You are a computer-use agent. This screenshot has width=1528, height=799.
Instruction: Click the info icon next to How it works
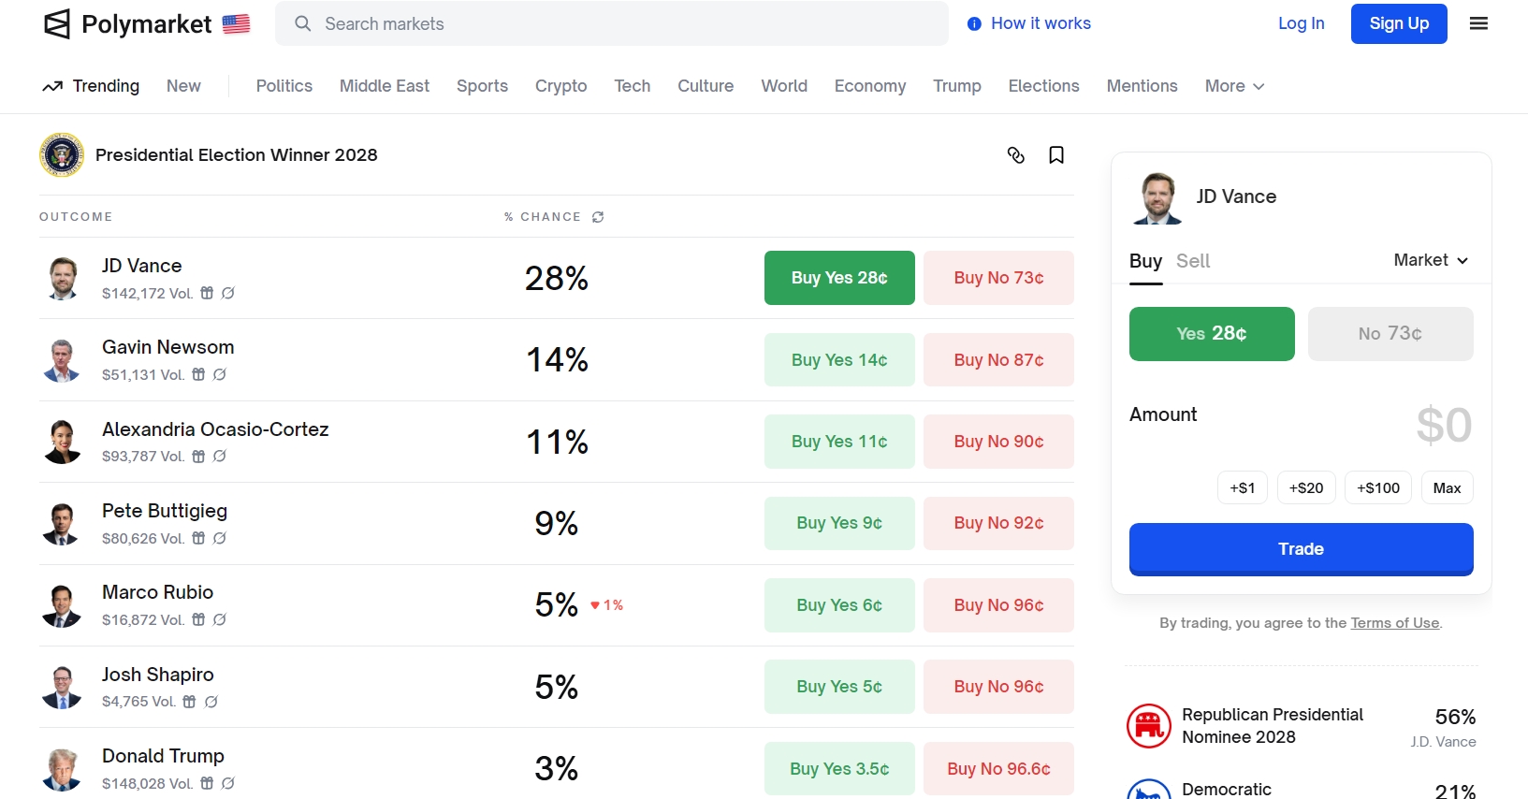pyautogui.click(x=974, y=24)
